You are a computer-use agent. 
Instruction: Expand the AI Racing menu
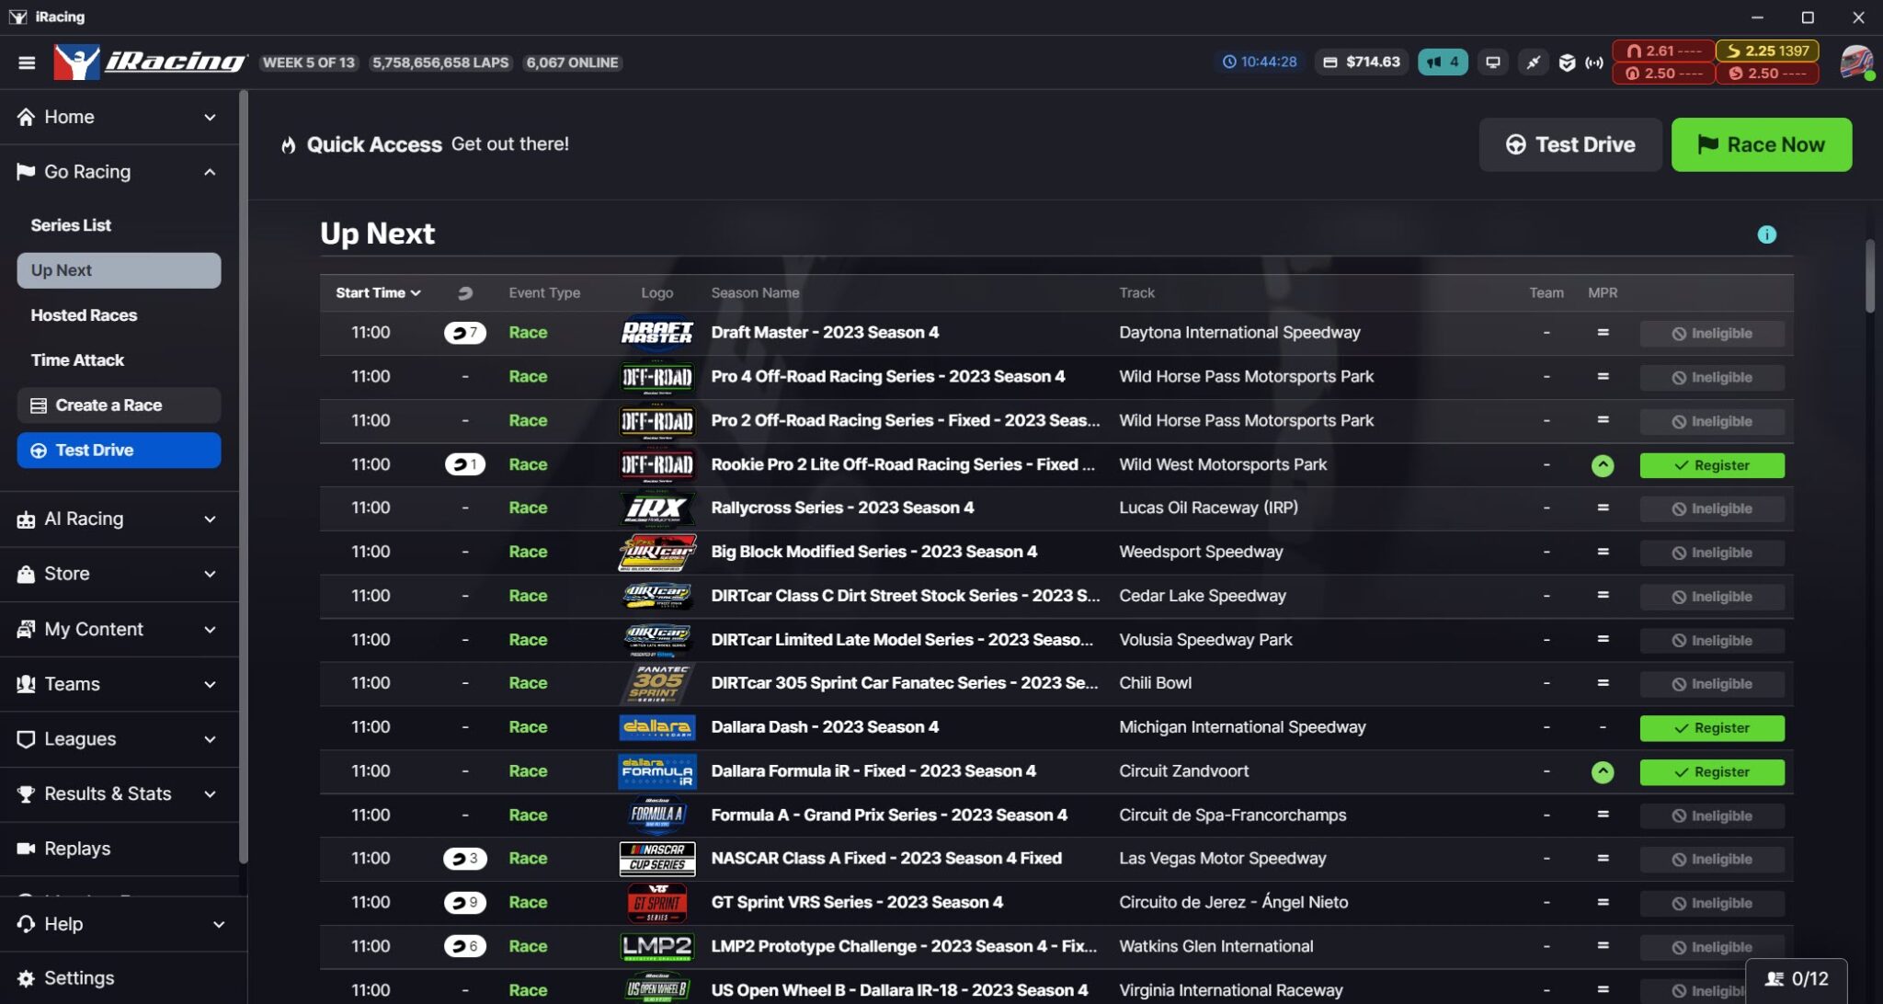210,519
